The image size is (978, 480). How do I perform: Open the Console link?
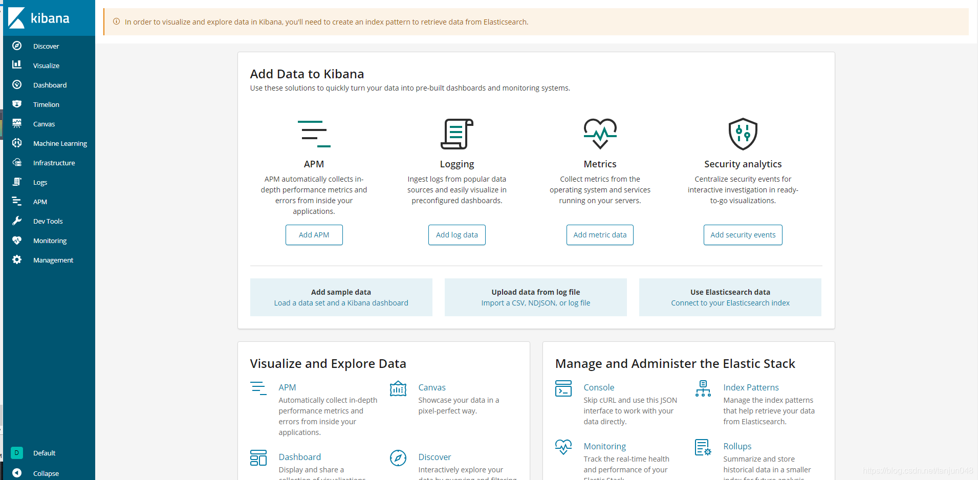(599, 387)
